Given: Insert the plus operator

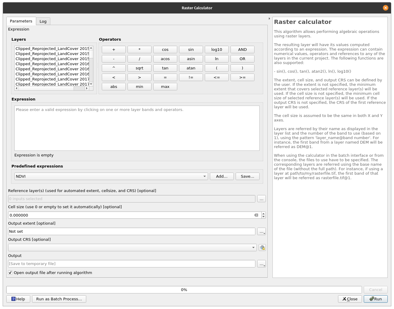Looking at the screenshot, I should click(114, 50).
